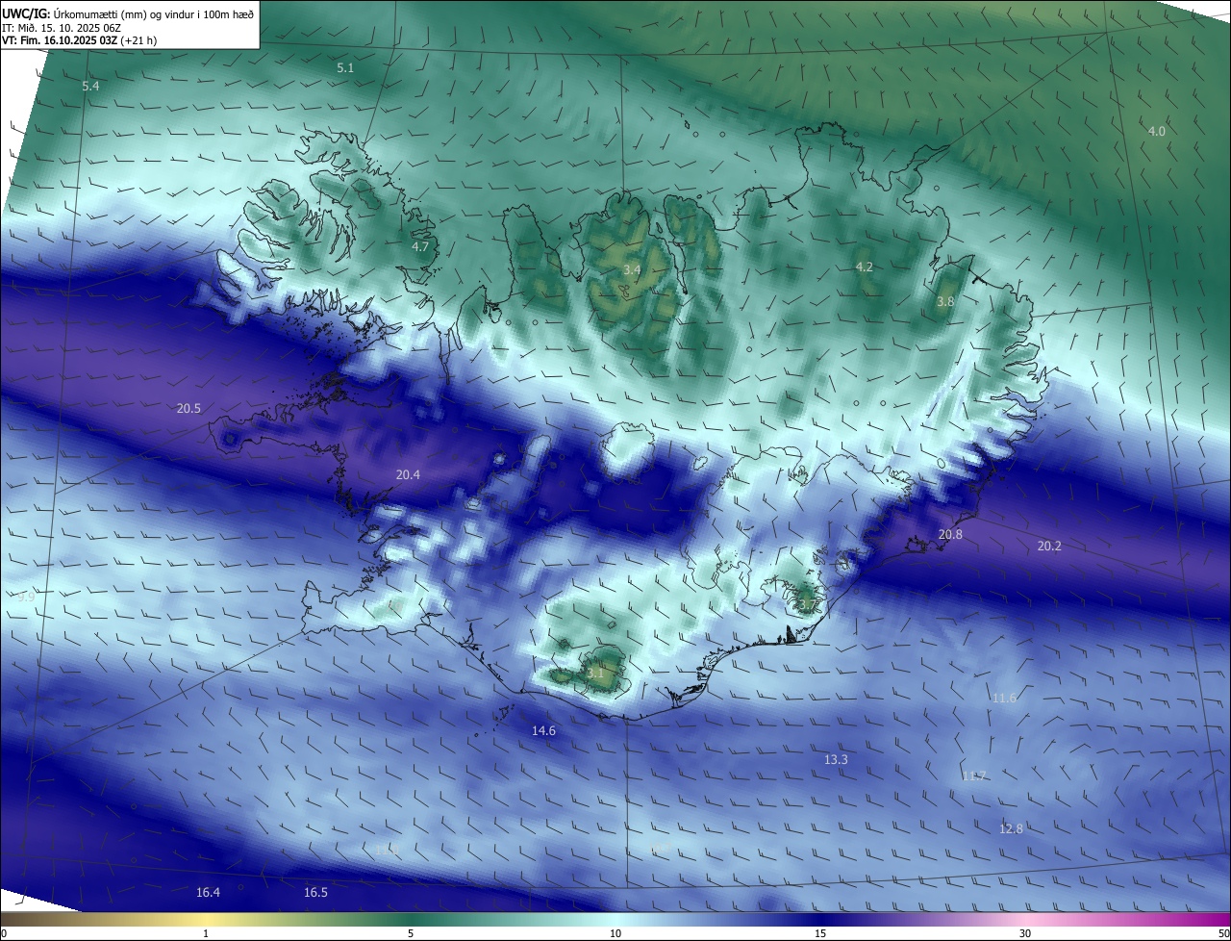The width and height of the screenshot is (1231, 941).
Task: Click the 3.7 value label
Action: (807, 604)
